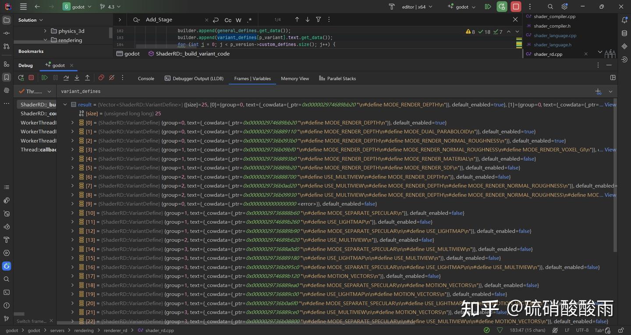The width and height of the screenshot is (631, 335).
Task: Switch to the Memory View tab
Action: [x=294, y=78]
